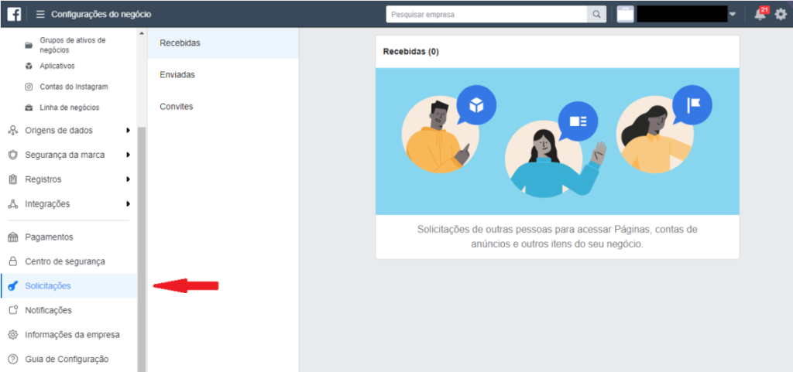
Task: Select the Recebidas tab
Action: pyautogui.click(x=180, y=43)
